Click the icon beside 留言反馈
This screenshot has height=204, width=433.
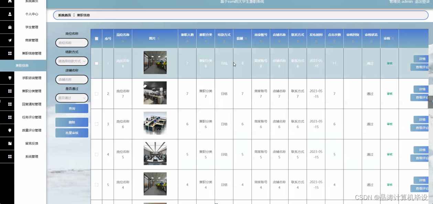pyautogui.click(x=10, y=143)
